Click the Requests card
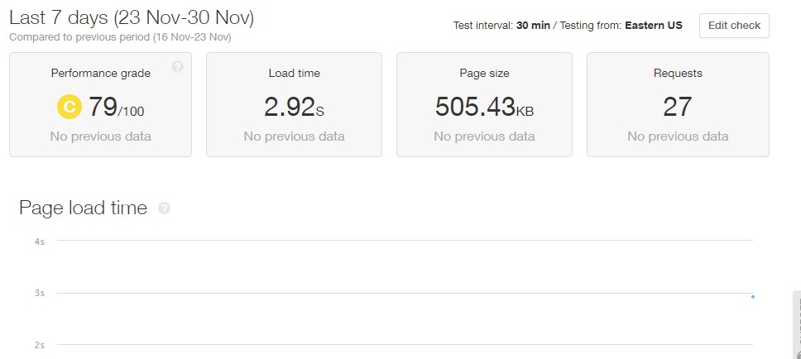The width and height of the screenshot is (801, 359). 678,105
